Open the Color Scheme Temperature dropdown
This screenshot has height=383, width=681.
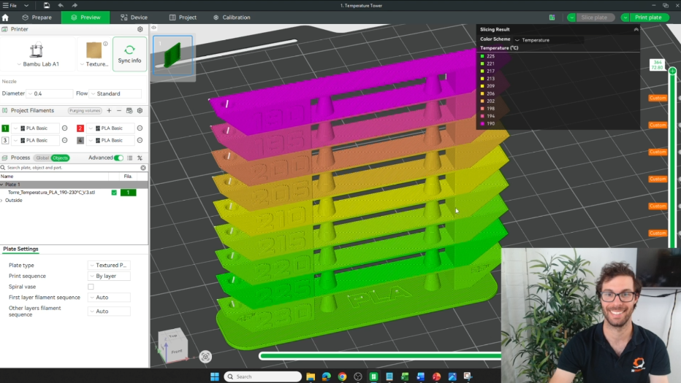point(548,40)
